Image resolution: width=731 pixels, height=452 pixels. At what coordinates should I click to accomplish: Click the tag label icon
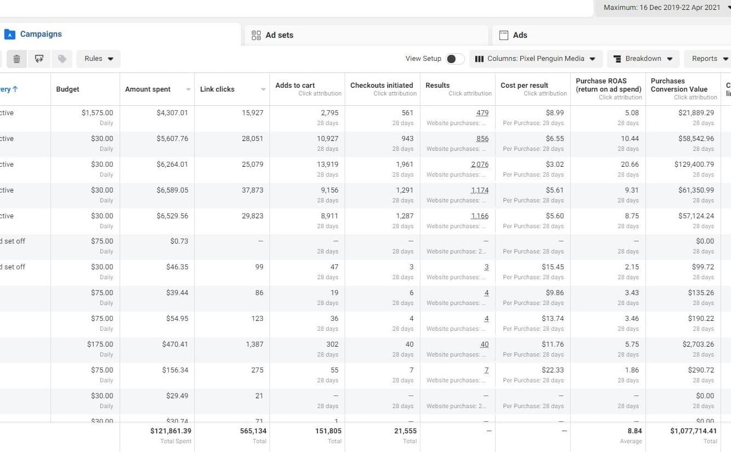click(x=62, y=59)
